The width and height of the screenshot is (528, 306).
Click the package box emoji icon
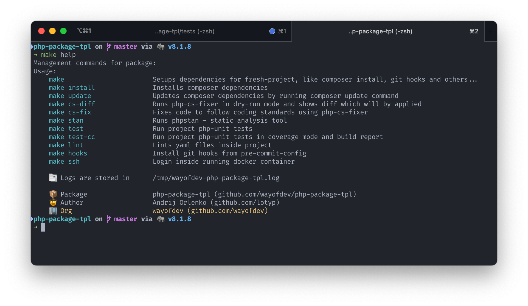[x=53, y=194]
